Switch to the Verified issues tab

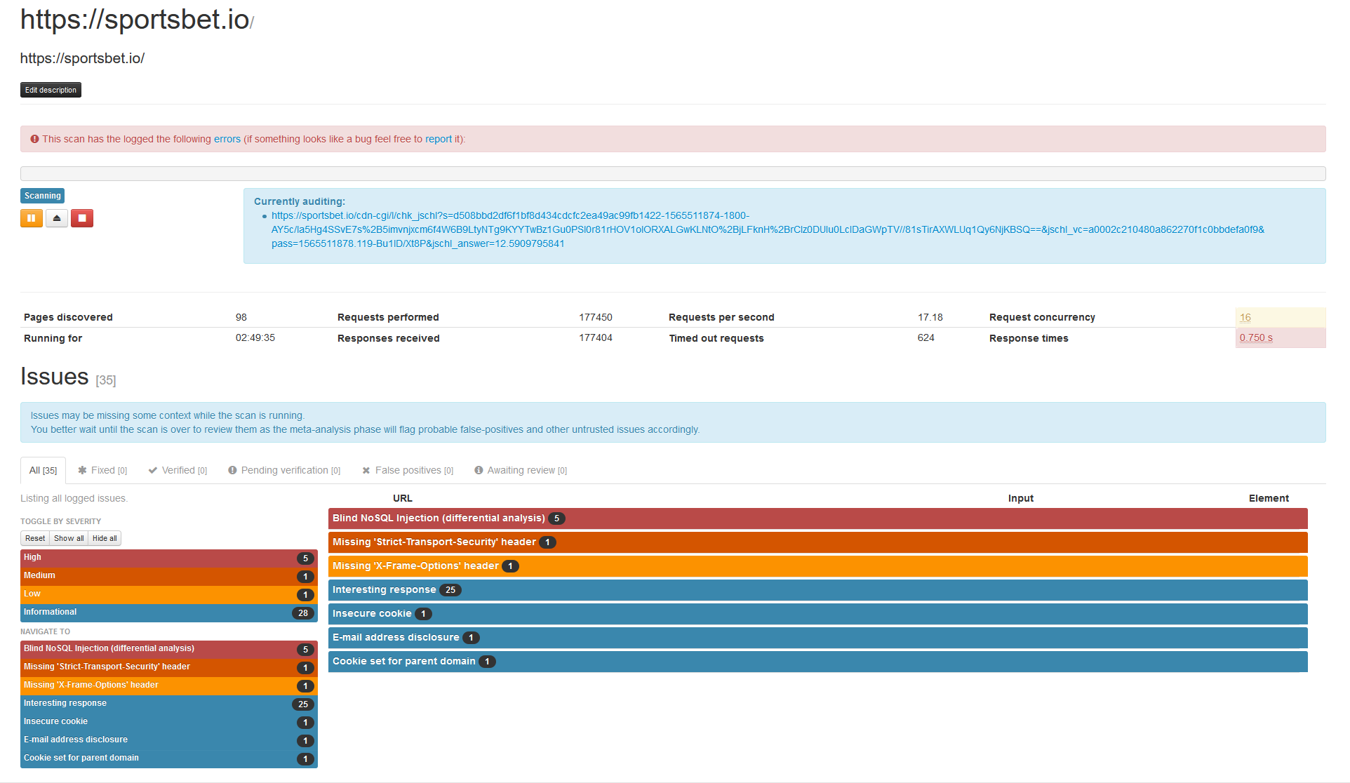(x=178, y=470)
